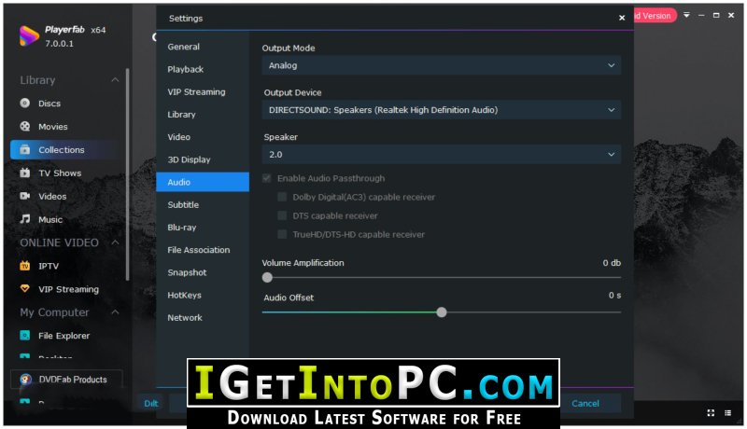747x429 pixels.
Task: Click the Audio Offset slider handle
Action: pos(442,312)
